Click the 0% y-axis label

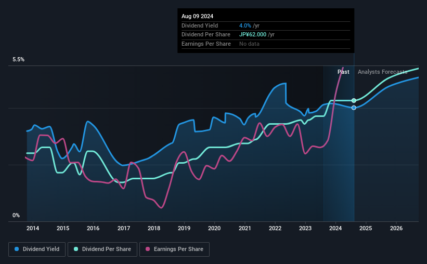(16, 216)
